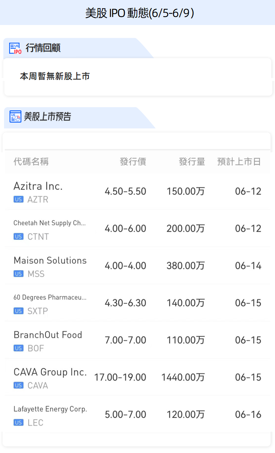Open the Azitra Inc. stock entry
Viewport: 275px width, 453px height.
pyautogui.click(x=38, y=186)
